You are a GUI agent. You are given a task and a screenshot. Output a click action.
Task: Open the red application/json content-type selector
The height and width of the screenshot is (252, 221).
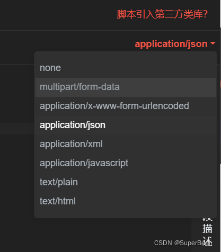tap(175, 44)
